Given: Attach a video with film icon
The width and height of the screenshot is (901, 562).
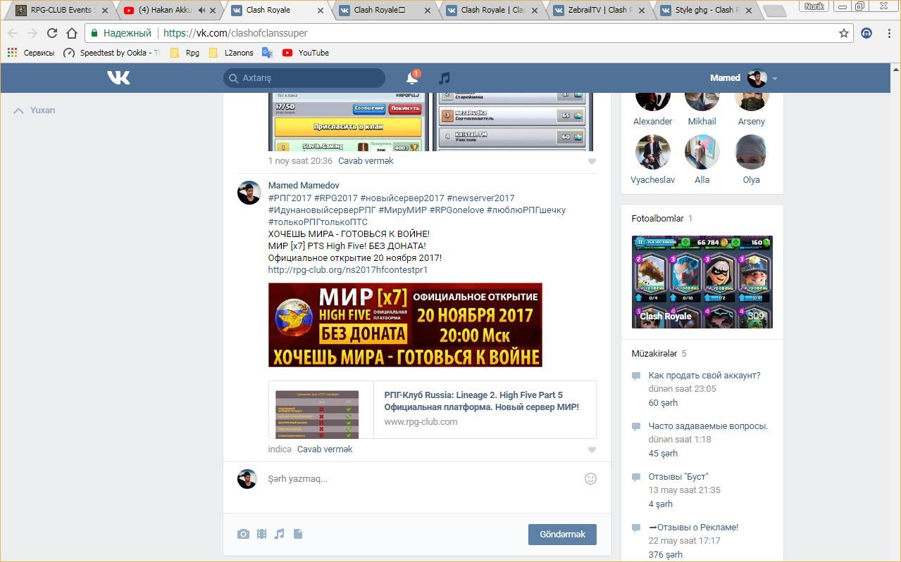Looking at the screenshot, I should [x=261, y=534].
